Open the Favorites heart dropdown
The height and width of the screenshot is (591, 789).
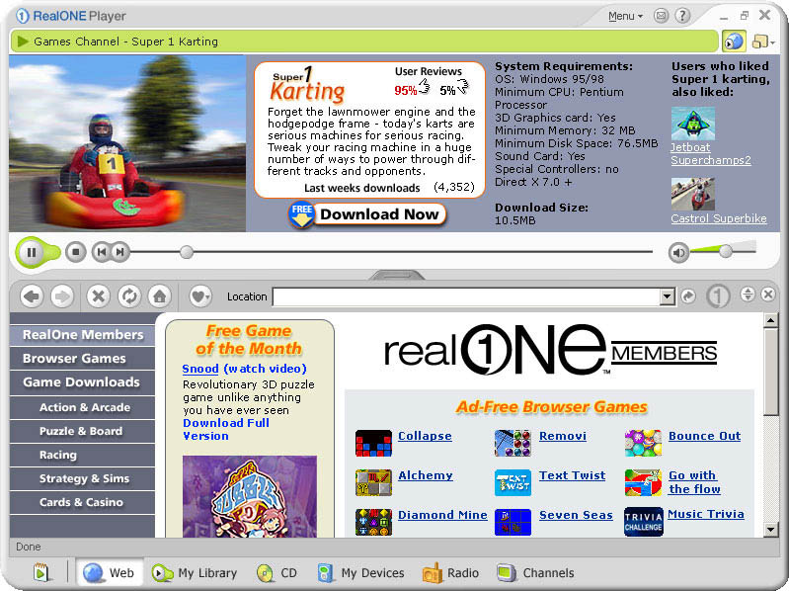pos(200,296)
